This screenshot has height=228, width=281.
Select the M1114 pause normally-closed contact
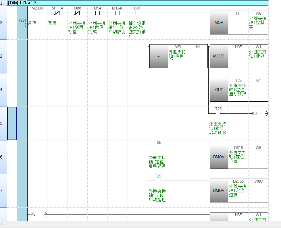(57, 13)
